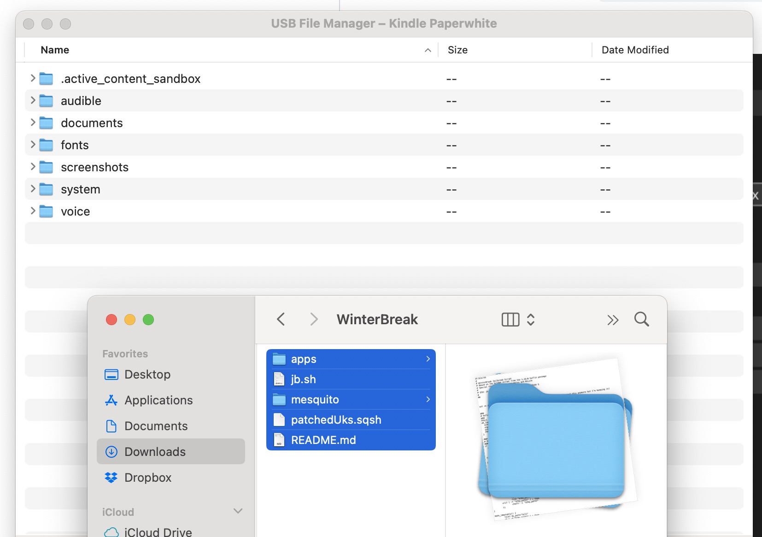Select the screenshots folder name
This screenshot has width=762, height=537.
tap(94, 167)
